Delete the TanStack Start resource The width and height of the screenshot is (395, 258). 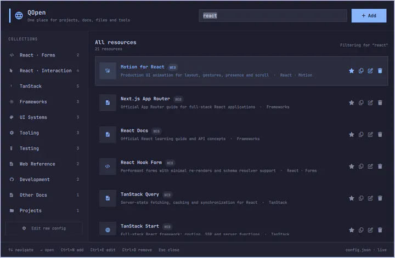coord(380,230)
